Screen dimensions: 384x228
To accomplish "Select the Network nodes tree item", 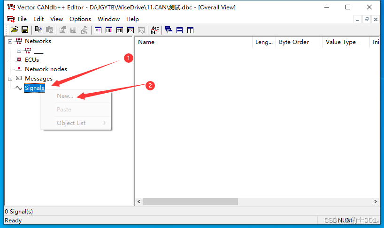I will click(x=46, y=69).
